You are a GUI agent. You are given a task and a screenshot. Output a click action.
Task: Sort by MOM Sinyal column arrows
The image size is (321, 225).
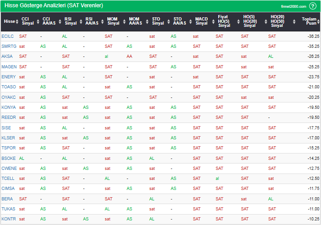click(124, 21)
